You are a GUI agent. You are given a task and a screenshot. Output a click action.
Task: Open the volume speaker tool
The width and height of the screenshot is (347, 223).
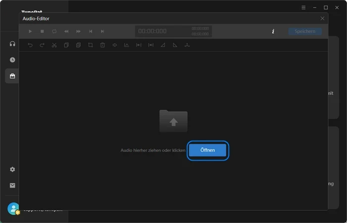coord(115,45)
